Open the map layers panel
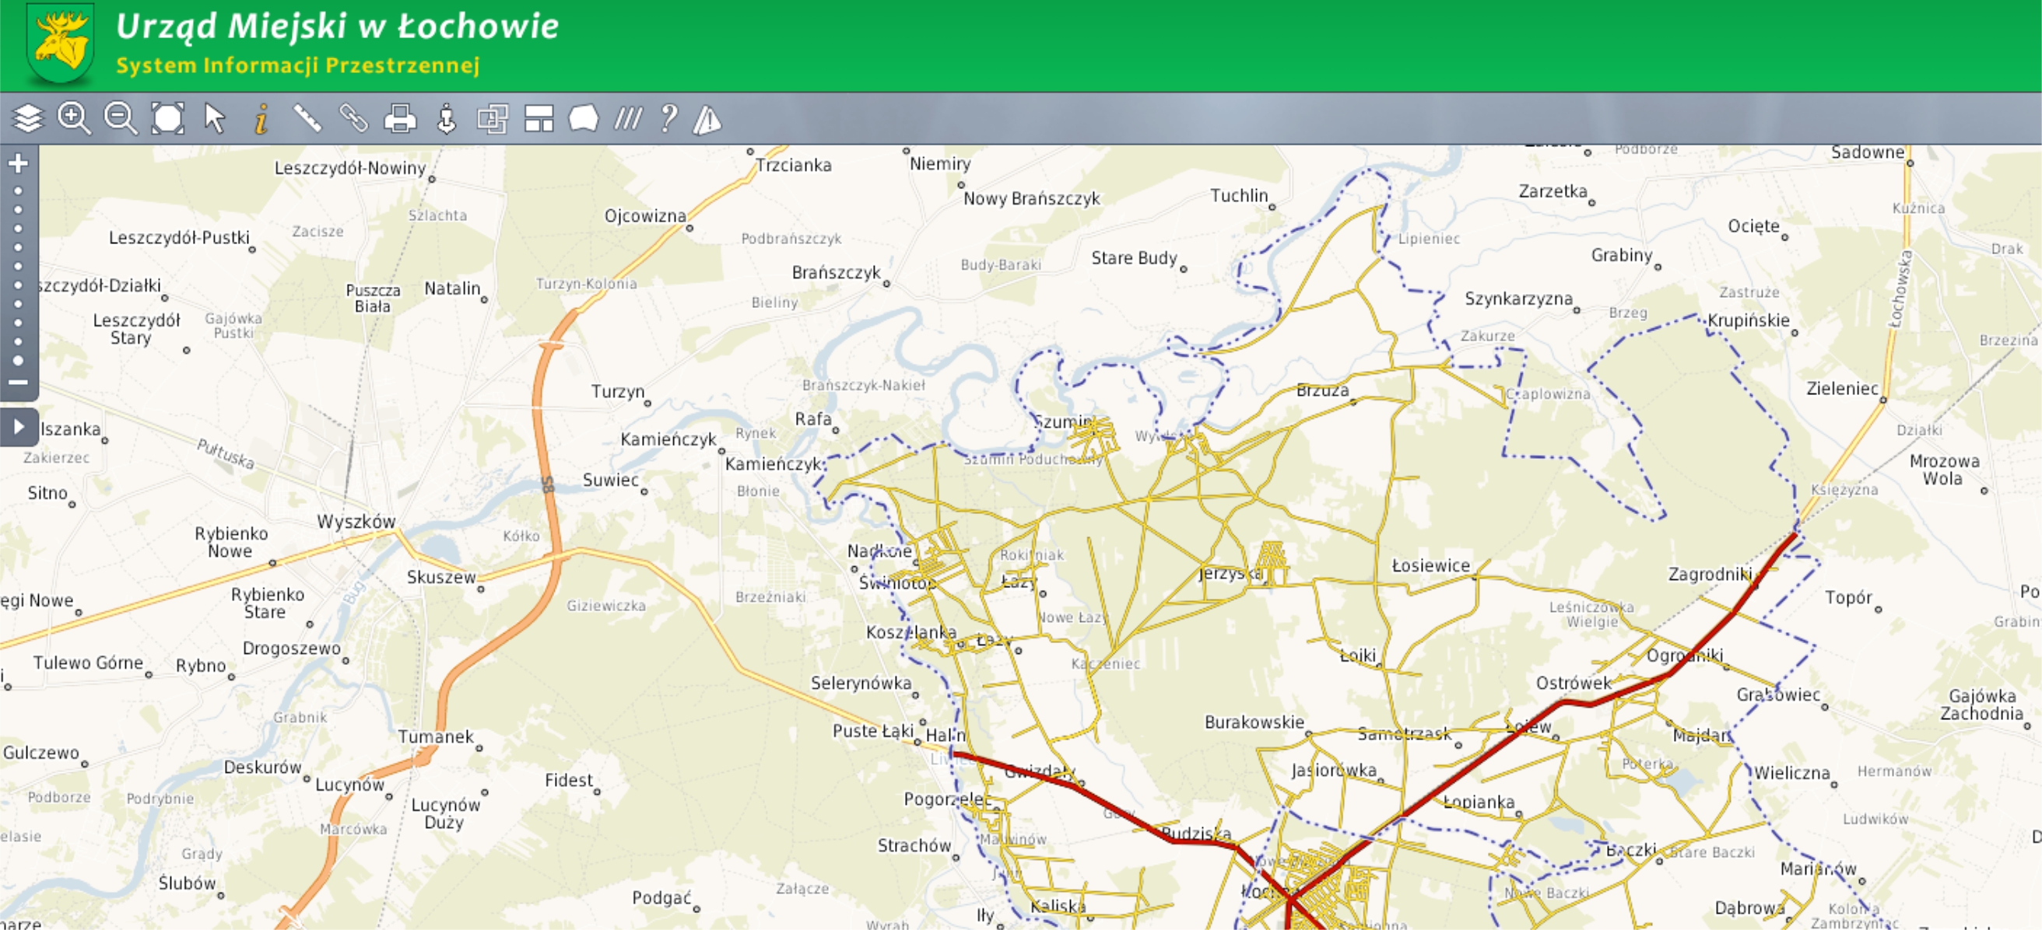 pyautogui.click(x=28, y=119)
